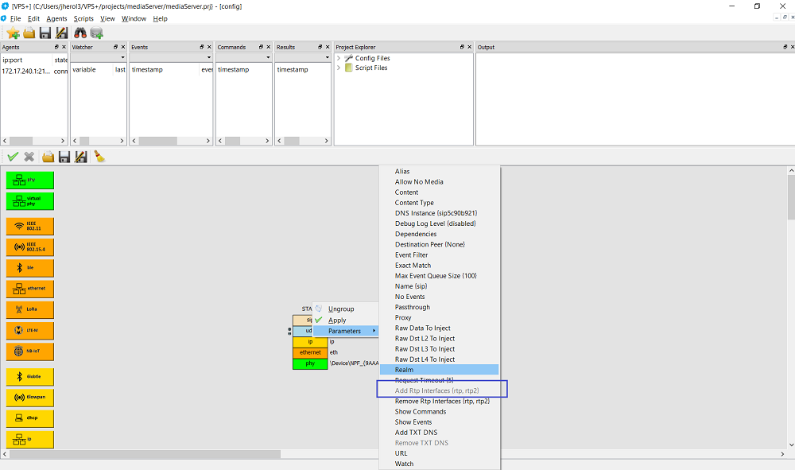Click Remove Rtp Interfaces menu entry
Viewport: 795px width, 470px height.
(x=442, y=401)
